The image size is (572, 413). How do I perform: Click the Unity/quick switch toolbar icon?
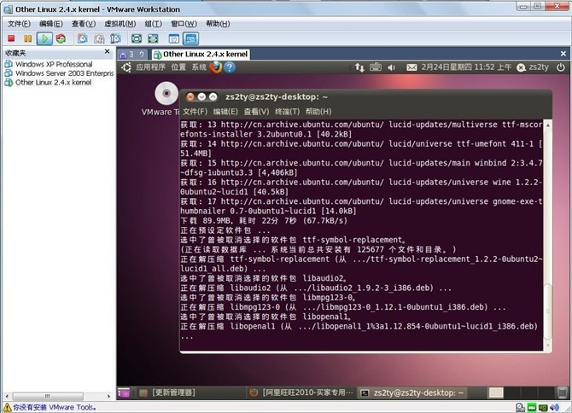[153, 38]
